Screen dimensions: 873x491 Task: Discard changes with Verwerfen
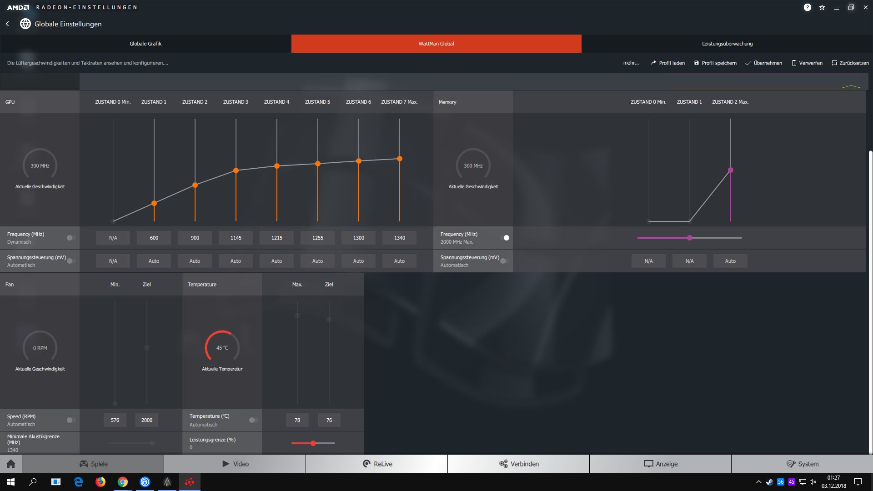[807, 63]
